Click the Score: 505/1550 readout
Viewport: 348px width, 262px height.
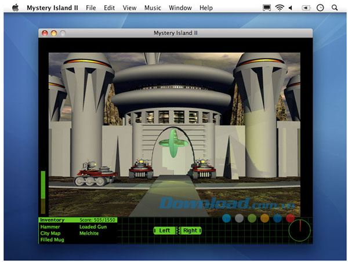[x=97, y=220]
